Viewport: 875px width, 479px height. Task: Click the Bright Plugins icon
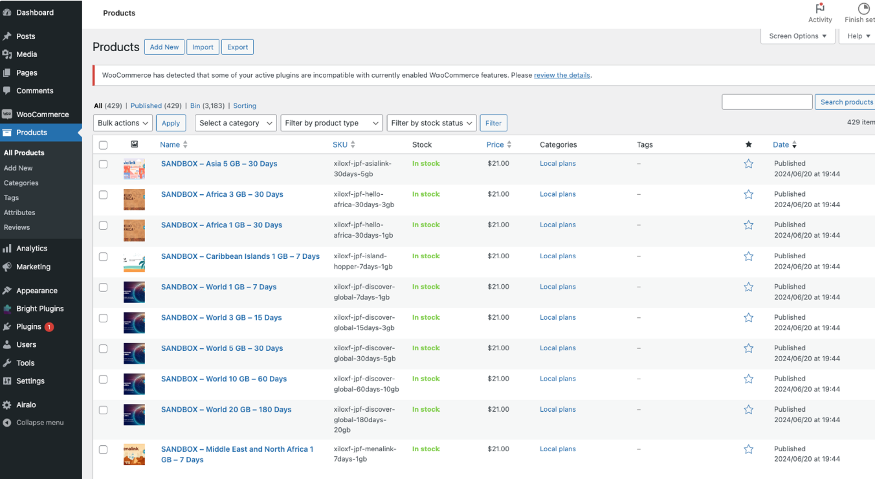click(x=7, y=309)
